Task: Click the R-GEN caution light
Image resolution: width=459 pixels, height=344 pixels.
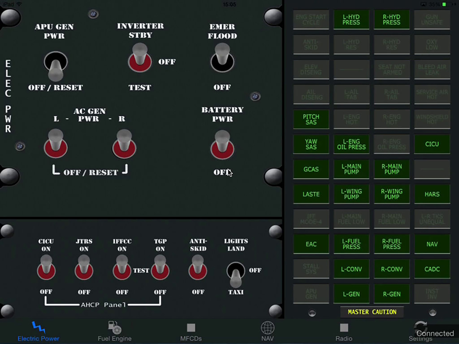Action: point(392,294)
